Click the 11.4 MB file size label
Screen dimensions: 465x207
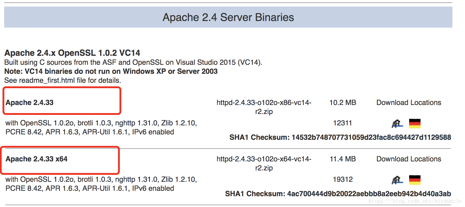(x=342, y=159)
